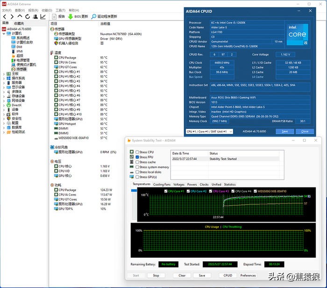Viewport: 327px width, 288px height.
Task: Go forward with the right arrow icon
Action: pyautogui.click(x=12, y=16)
